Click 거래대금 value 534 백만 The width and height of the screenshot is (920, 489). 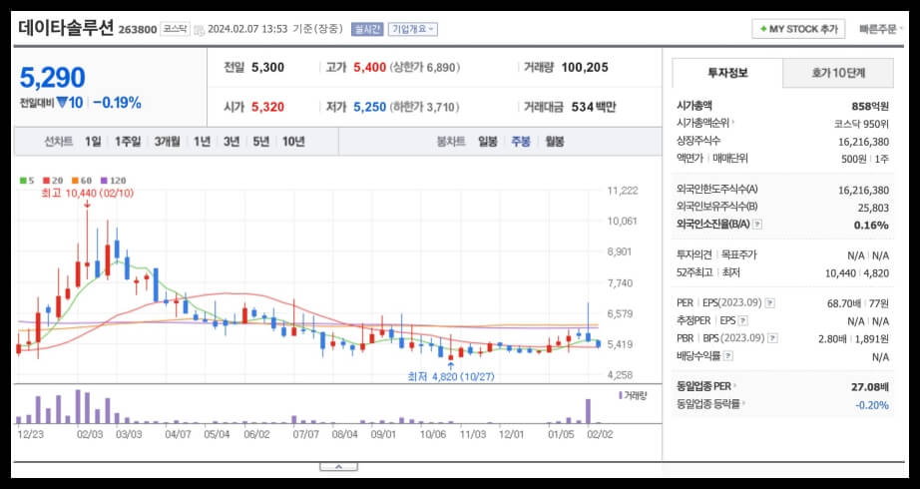click(x=594, y=108)
